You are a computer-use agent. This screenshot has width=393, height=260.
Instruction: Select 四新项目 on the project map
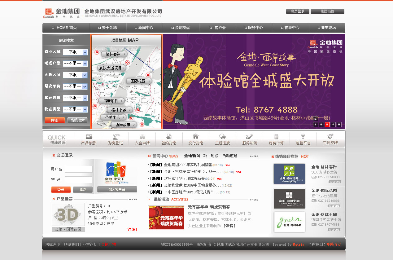pos(111,101)
